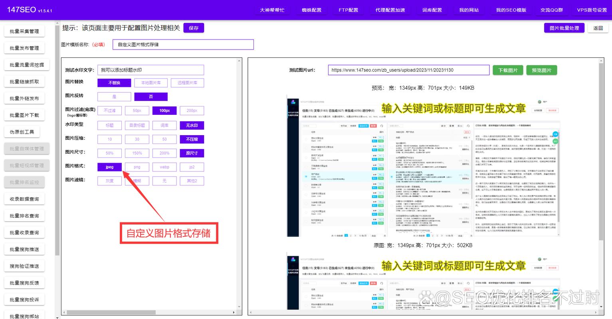Open 蜘蛛配置 in top navigation
This screenshot has height=319, width=612.
(311, 10)
